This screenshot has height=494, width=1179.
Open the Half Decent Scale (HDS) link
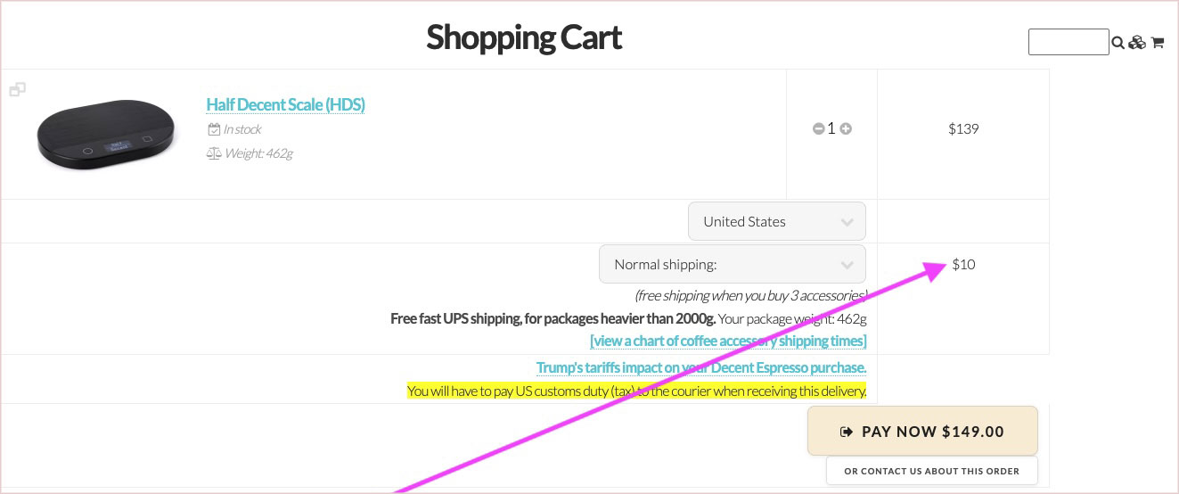(285, 104)
